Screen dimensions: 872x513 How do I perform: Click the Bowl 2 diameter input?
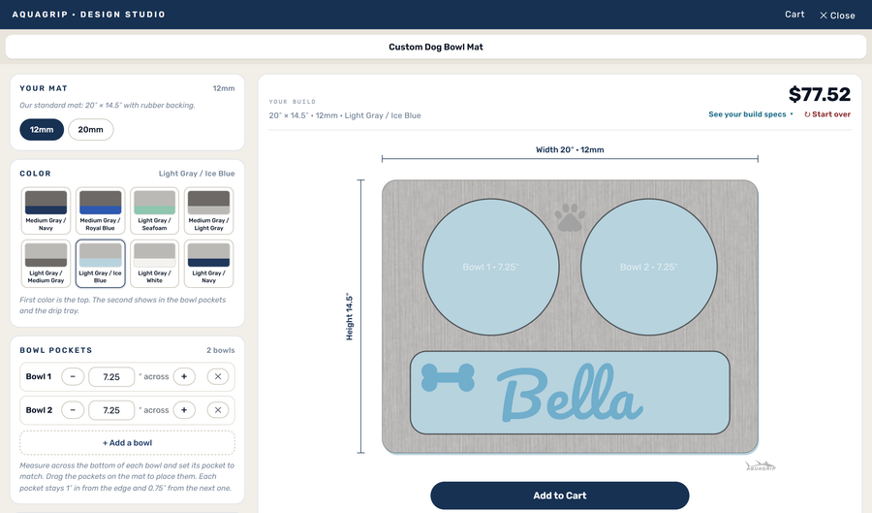111,410
